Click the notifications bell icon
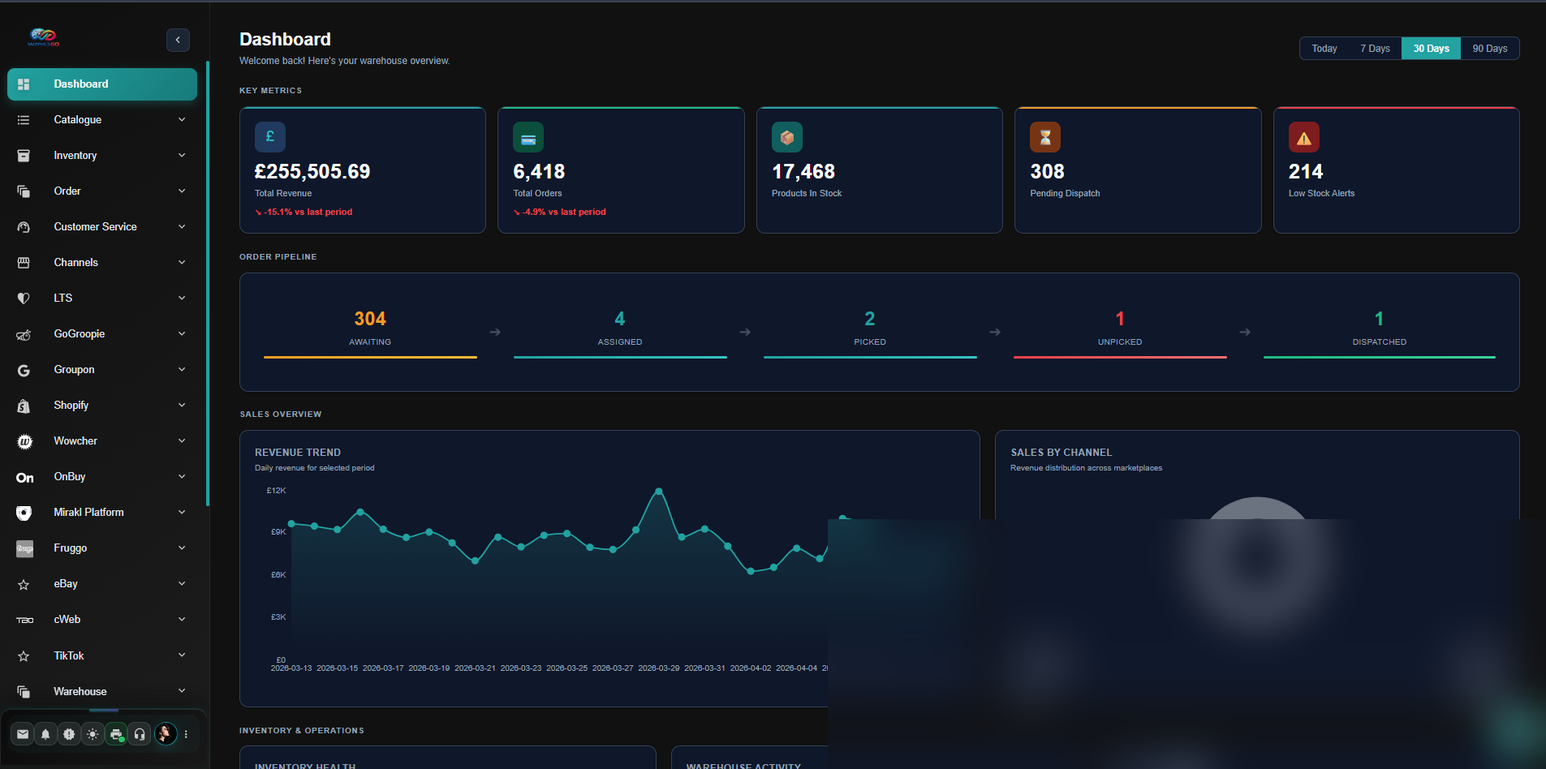 tap(45, 734)
